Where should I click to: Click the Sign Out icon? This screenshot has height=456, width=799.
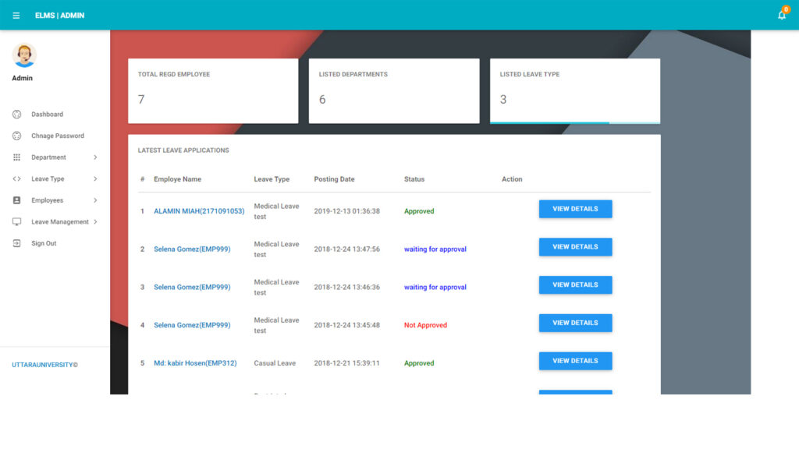[x=17, y=243]
